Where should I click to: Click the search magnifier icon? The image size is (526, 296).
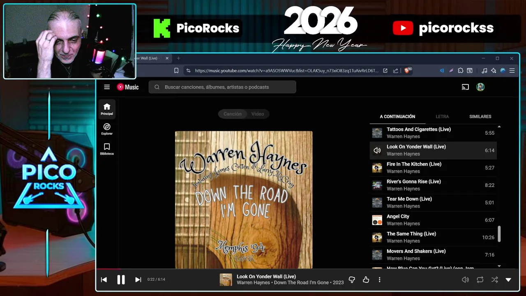click(x=157, y=87)
